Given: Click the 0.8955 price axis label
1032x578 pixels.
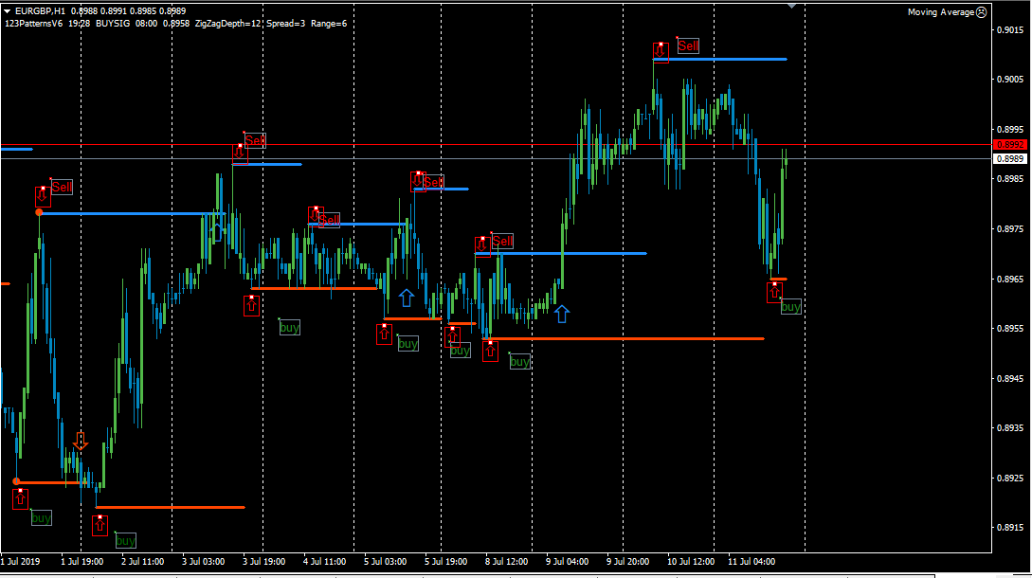Looking at the screenshot, I should click(x=1010, y=328).
